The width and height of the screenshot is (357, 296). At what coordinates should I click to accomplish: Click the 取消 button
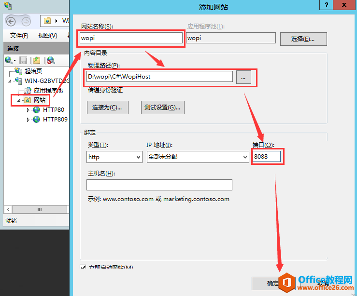click(323, 283)
